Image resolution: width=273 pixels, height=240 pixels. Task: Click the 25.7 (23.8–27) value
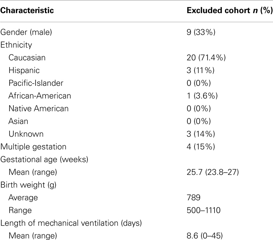coord(213,172)
